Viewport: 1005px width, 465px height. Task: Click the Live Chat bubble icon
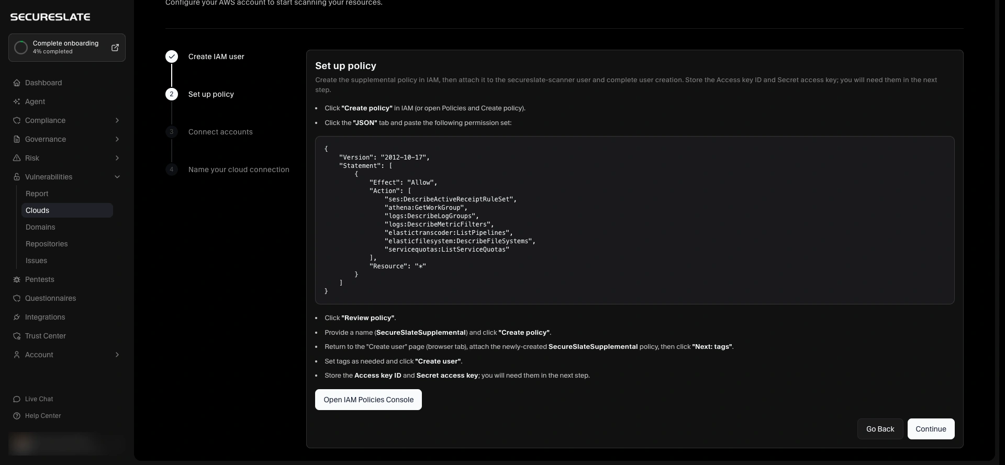click(x=17, y=399)
